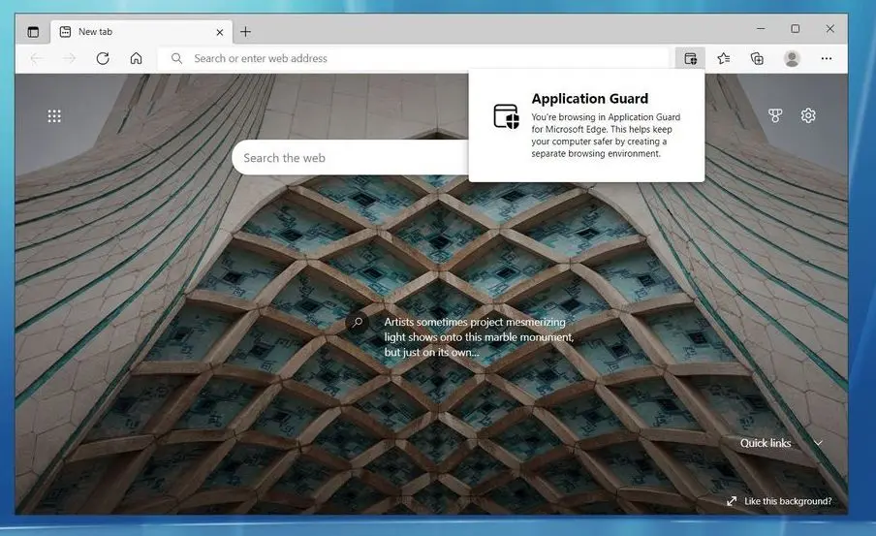Screen dimensions: 876x536
Task: Open Microsoft Rewards trophy icon
Action: pos(775,116)
